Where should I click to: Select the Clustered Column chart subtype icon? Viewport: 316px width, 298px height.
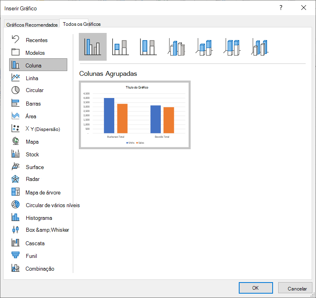point(93,47)
